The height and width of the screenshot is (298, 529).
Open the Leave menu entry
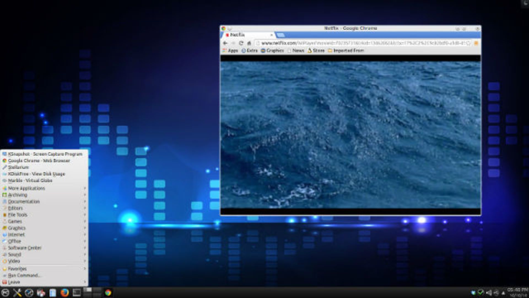[x=14, y=282]
